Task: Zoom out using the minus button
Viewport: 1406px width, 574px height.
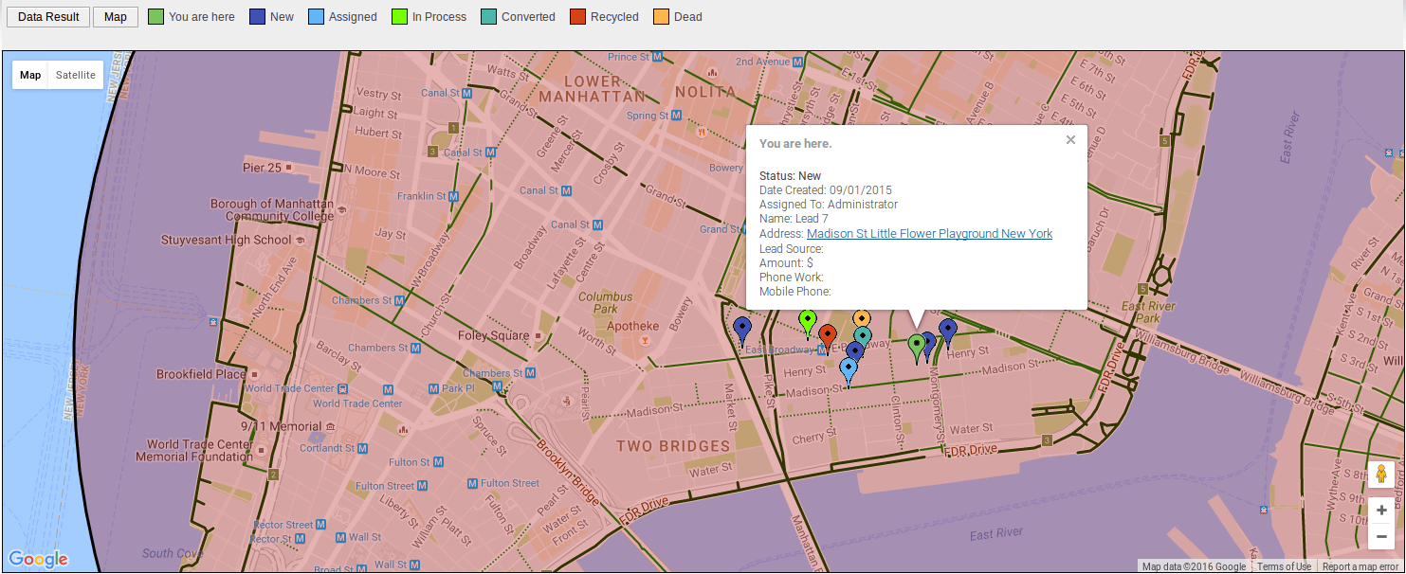Action: 1381,536
